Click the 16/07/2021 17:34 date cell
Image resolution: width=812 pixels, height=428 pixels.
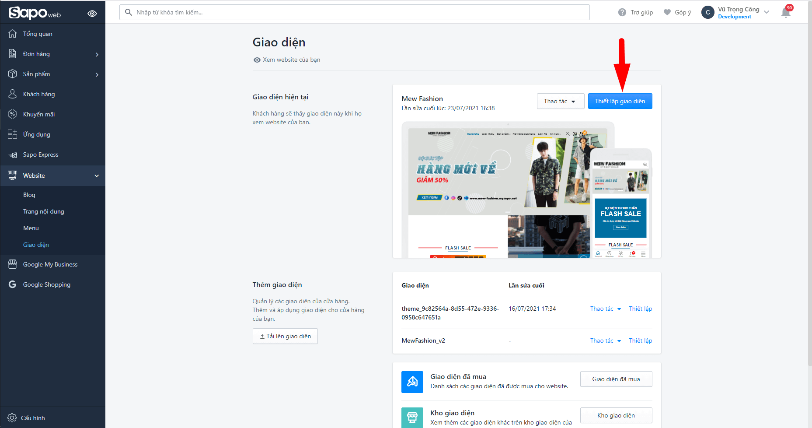point(532,309)
